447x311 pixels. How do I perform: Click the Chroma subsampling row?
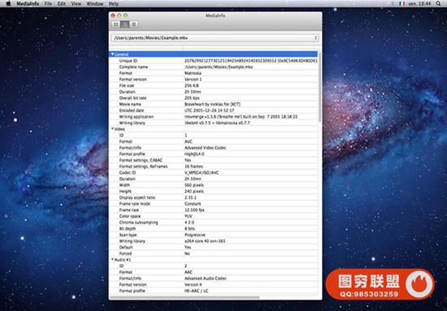[x=213, y=222]
